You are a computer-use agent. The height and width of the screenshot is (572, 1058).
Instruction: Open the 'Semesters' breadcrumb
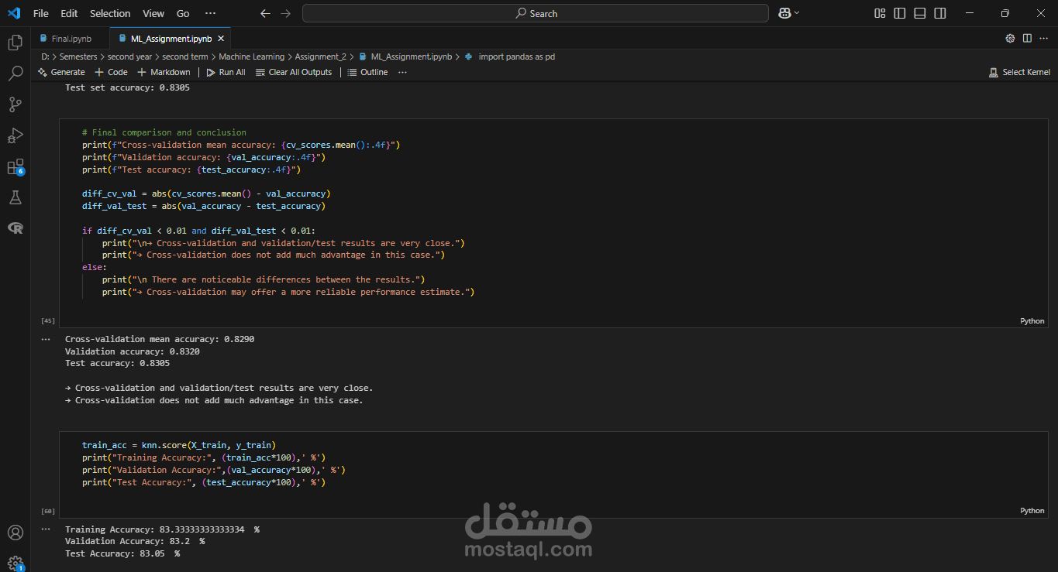(78, 57)
